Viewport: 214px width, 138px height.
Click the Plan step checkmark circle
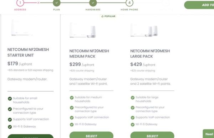click(x=57, y=3)
